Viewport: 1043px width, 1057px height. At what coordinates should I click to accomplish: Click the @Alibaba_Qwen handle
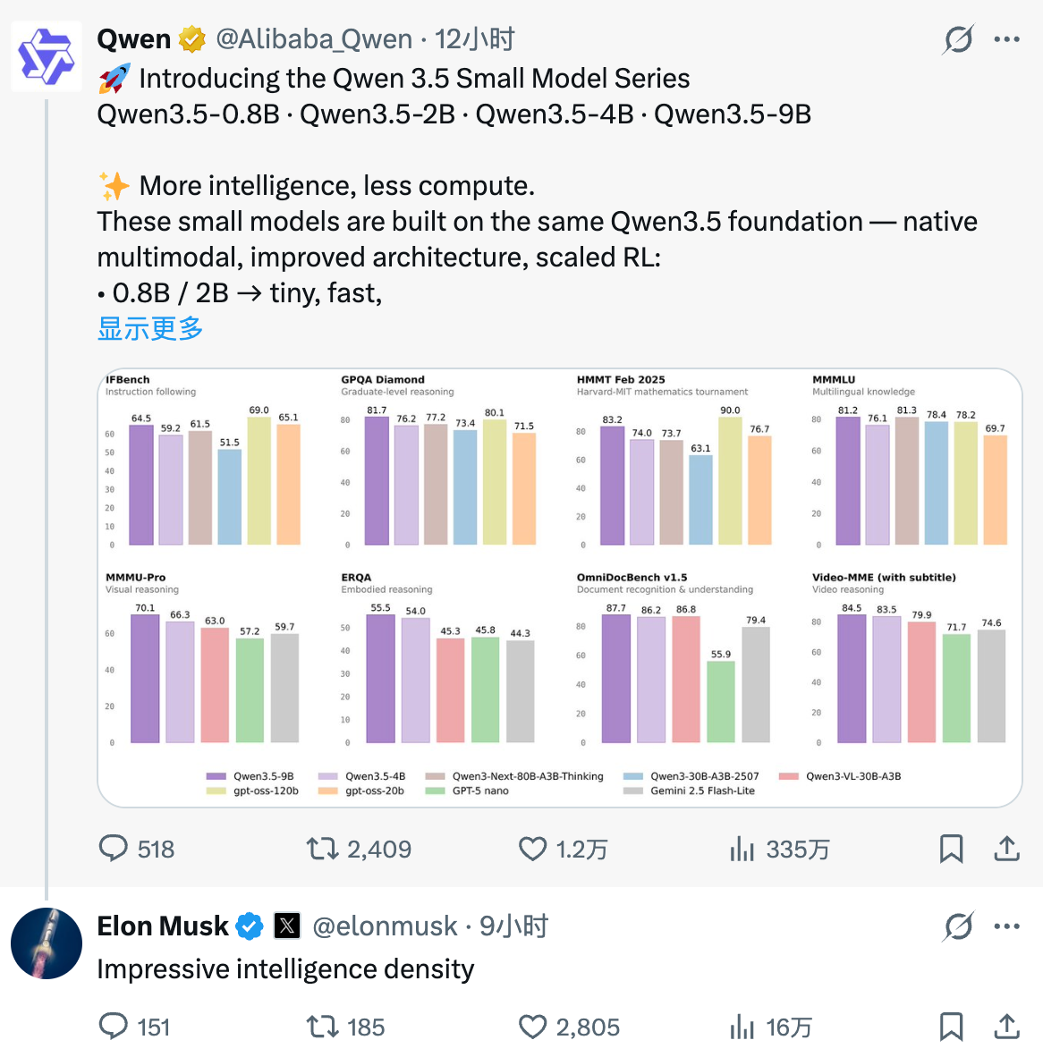(314, 39)
